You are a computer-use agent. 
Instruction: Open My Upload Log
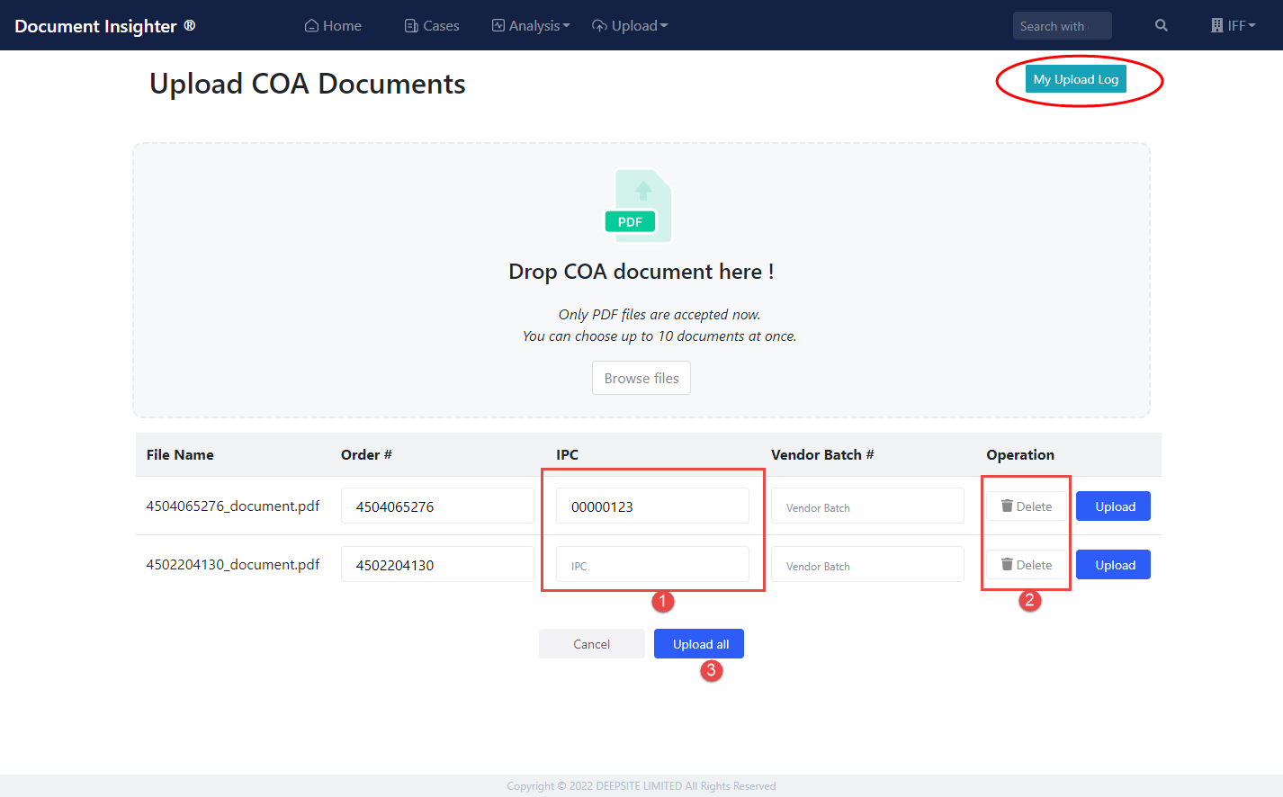(x=1075, y=79)
